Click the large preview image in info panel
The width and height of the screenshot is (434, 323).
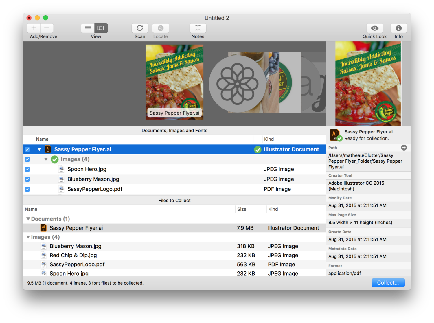(x=368, y=84)
